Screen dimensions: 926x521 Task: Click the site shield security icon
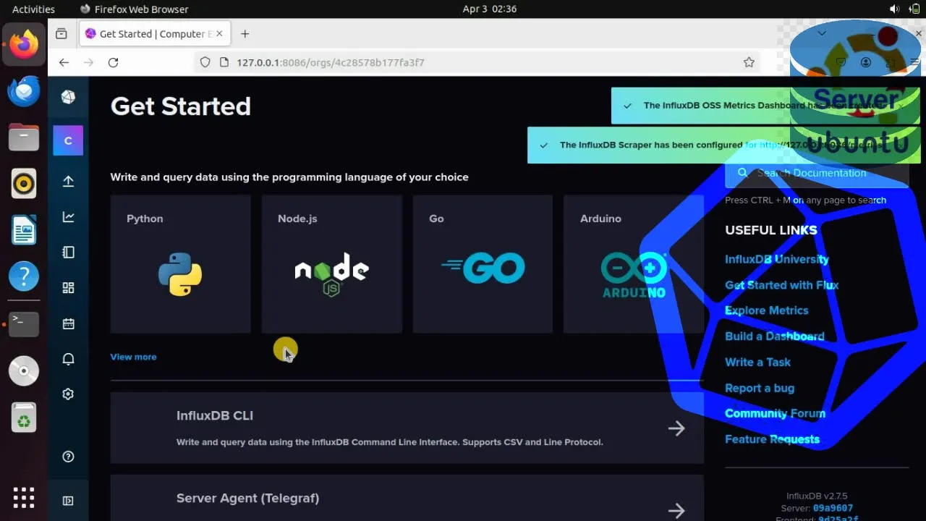(205, 62)
